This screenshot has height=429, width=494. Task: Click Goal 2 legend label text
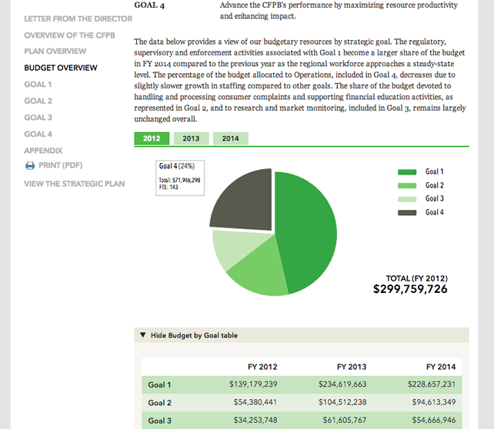point(435,185)
